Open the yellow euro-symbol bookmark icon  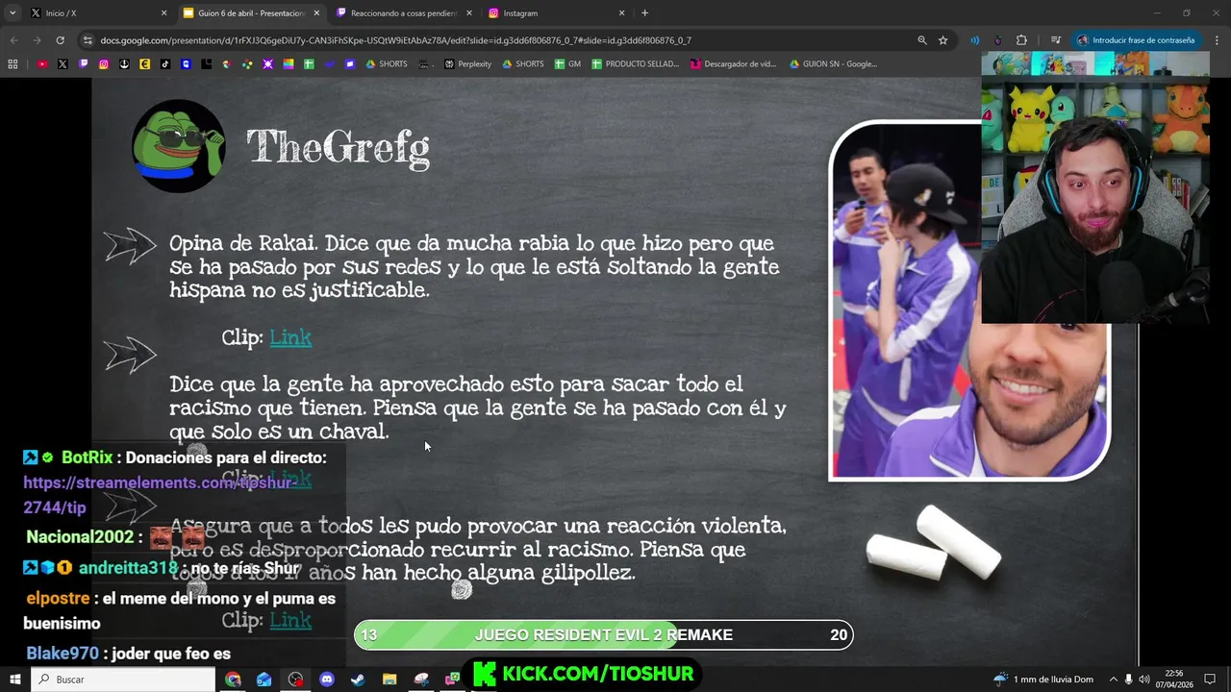[x=144, y=64]
